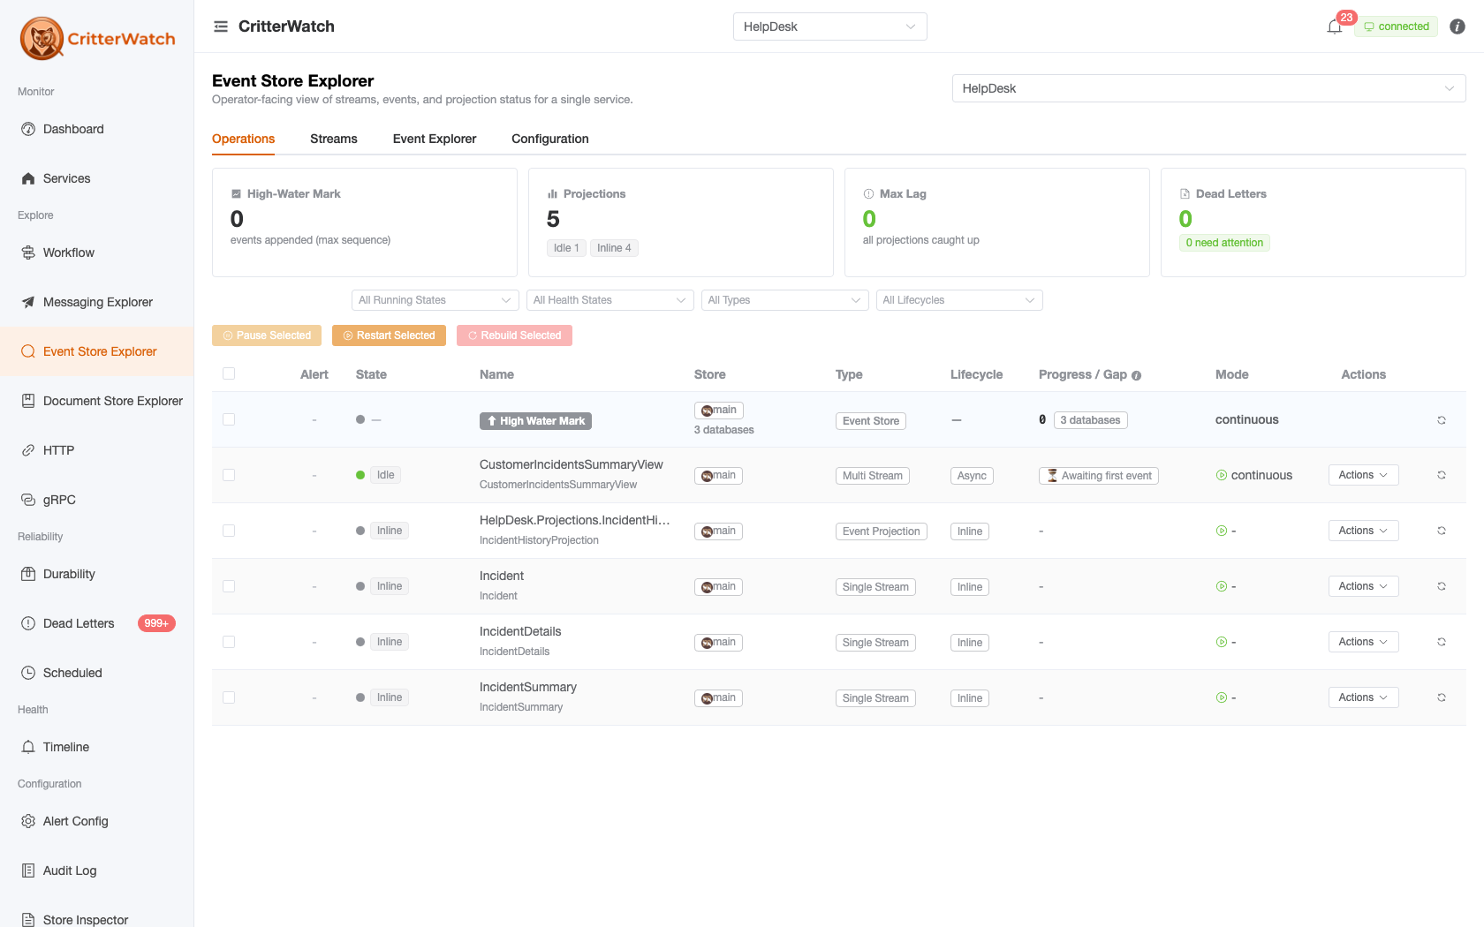
Task: Click refresh icon on Incident row
Action: (x=1442, y=586)
